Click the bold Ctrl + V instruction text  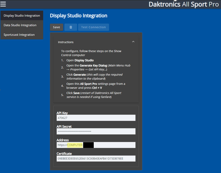pos(97,88)
